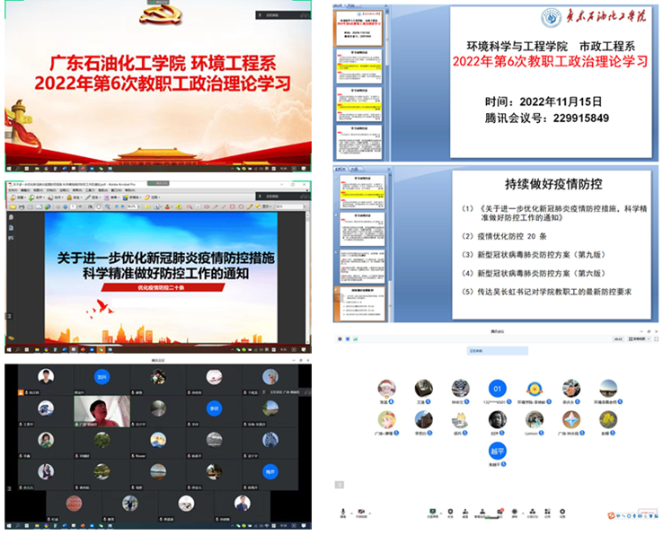Screen dimensions: 663x535
Task: Click the Find search field in Acrobat toolbar
Action: click(x=289, y=206)
